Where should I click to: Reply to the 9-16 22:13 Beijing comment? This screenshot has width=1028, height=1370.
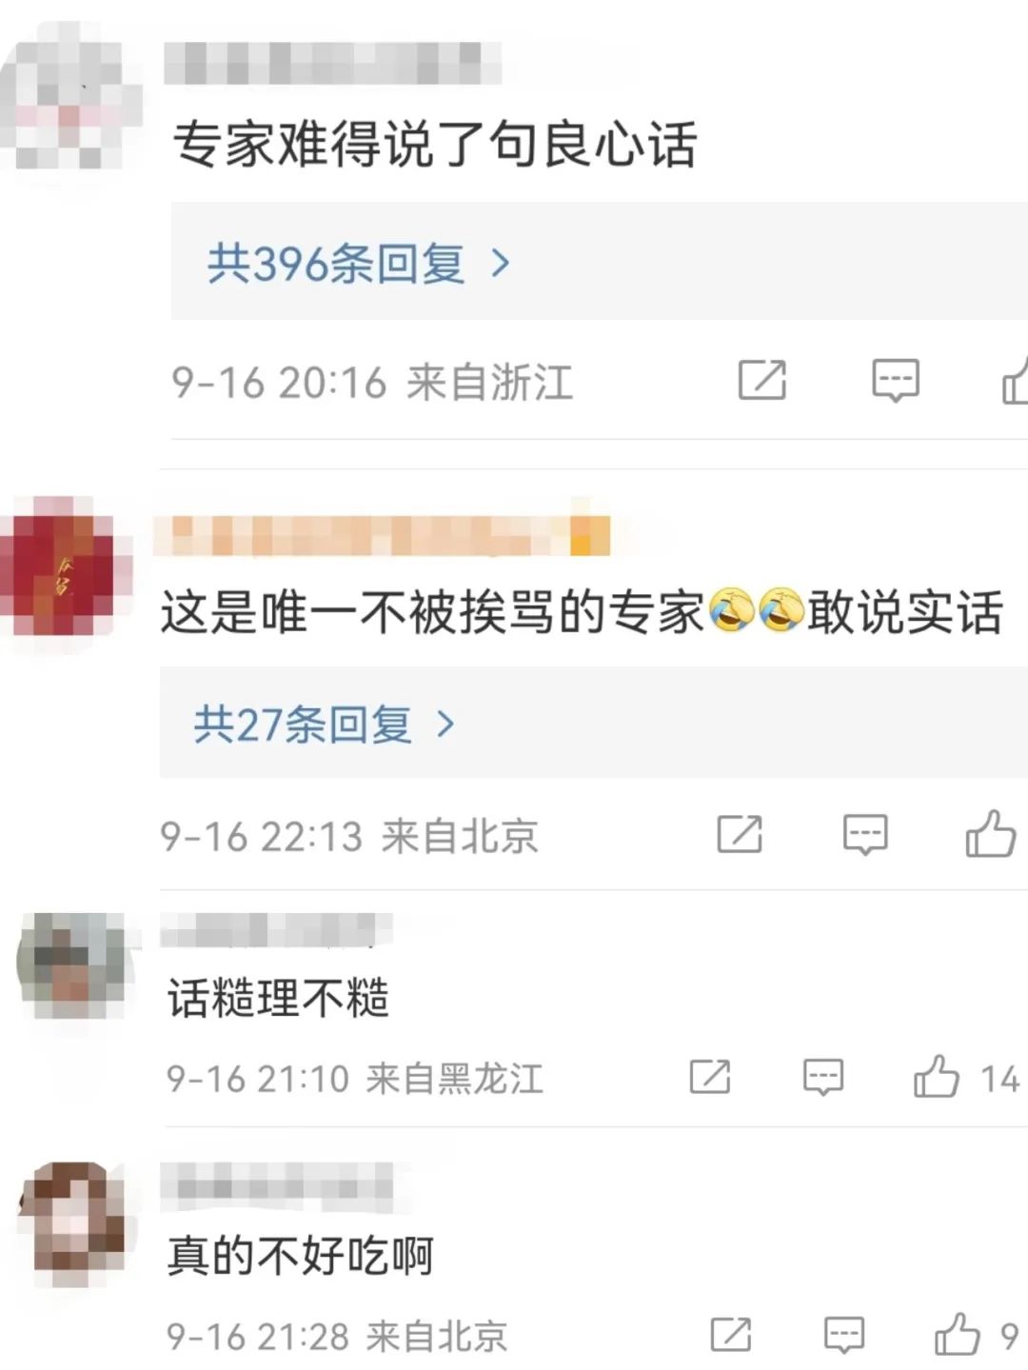(x=865, y=835)
